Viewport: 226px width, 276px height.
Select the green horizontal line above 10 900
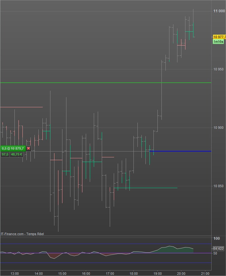pyautogui.click(x=106, y=83)
